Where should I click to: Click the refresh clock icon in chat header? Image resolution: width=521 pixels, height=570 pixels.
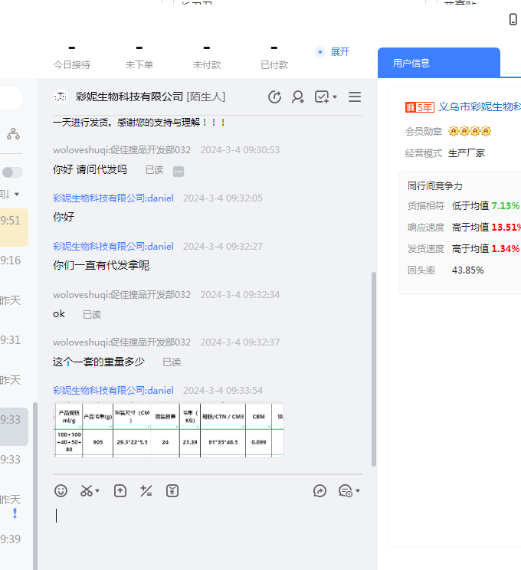[274, 97]
